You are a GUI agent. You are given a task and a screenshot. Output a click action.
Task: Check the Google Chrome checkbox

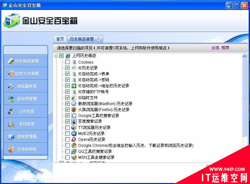[67, 146]
